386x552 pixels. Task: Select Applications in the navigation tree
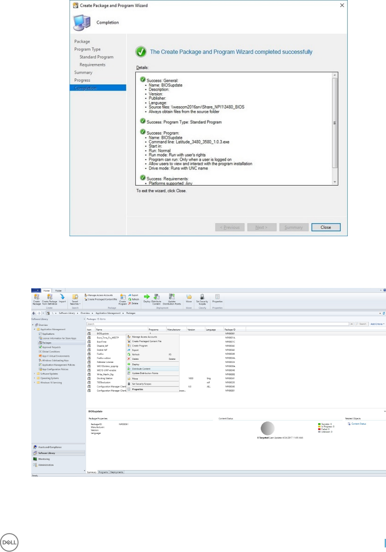48,334
